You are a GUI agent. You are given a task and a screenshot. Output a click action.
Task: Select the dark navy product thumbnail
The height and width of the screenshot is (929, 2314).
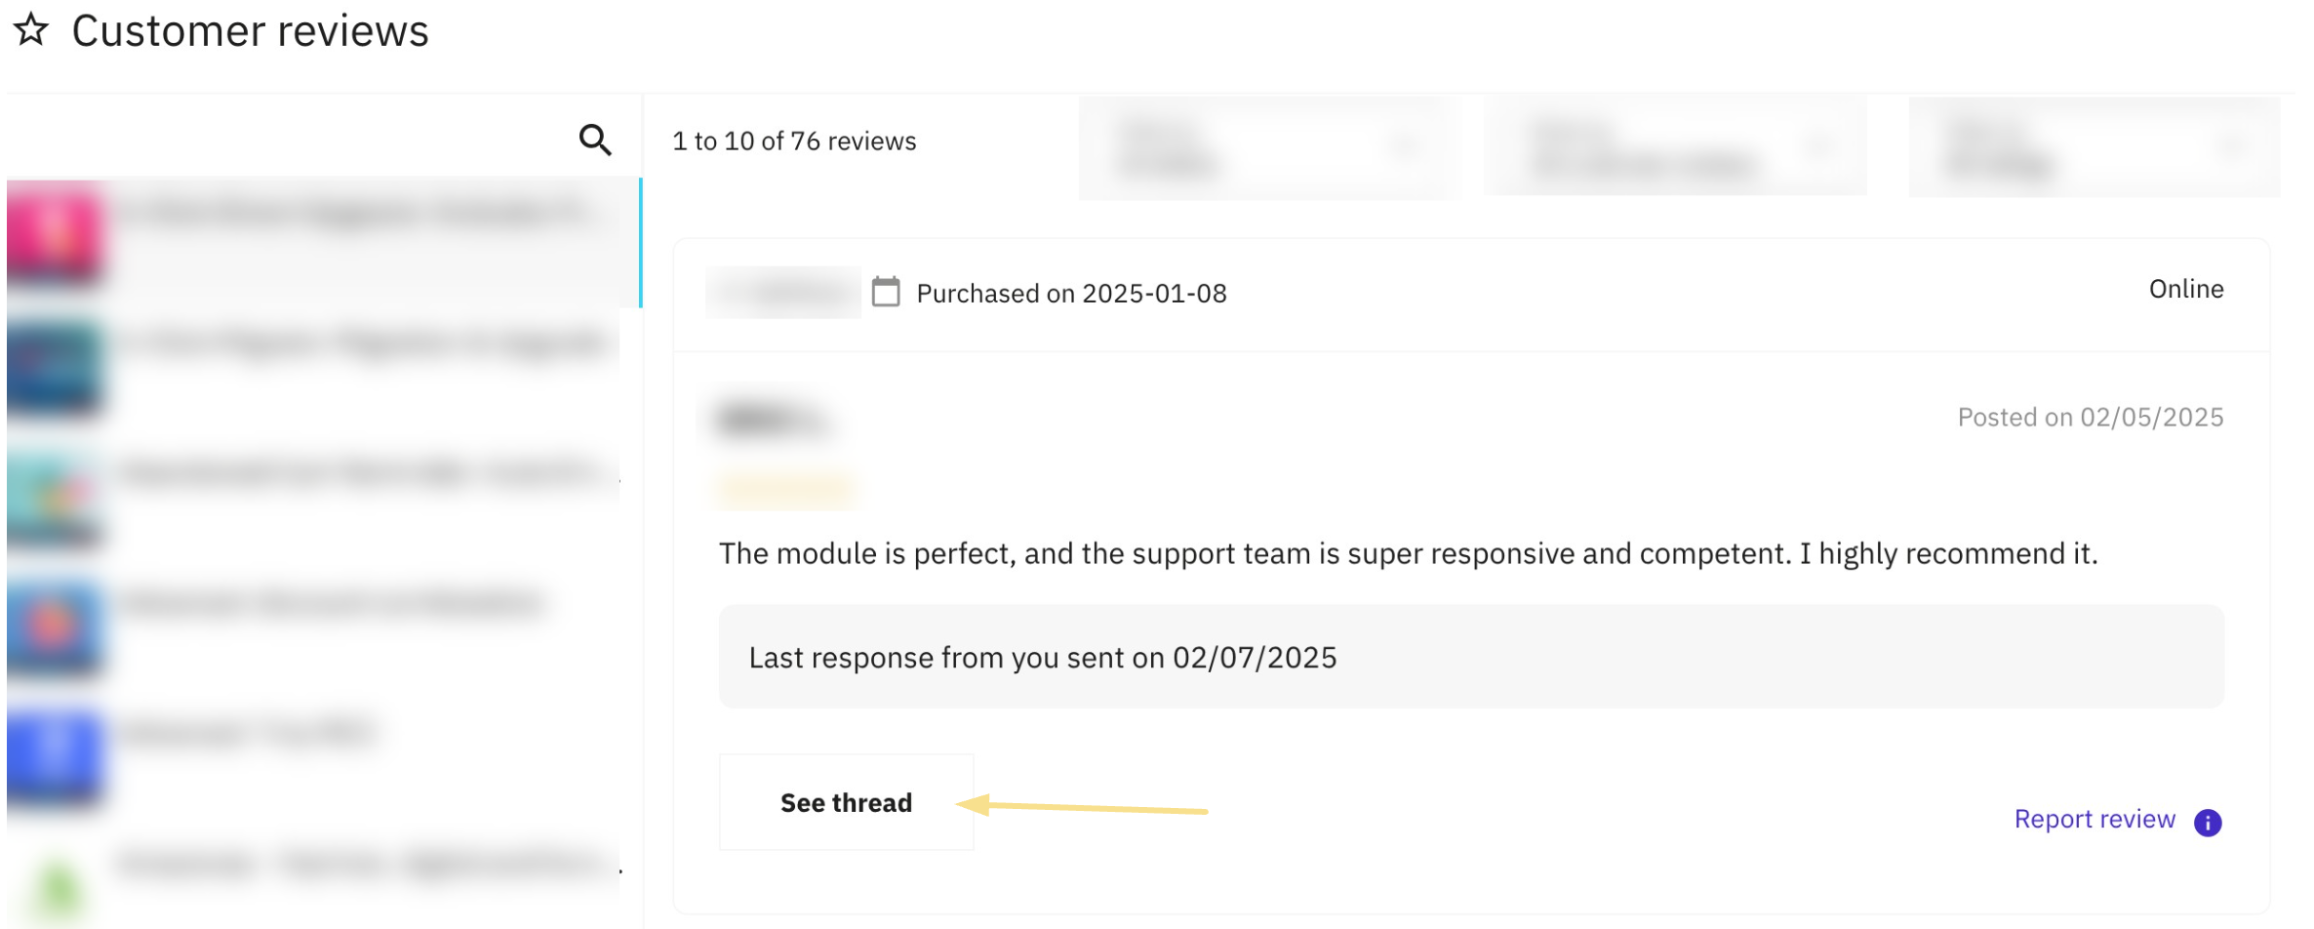(x=55, y=368)
